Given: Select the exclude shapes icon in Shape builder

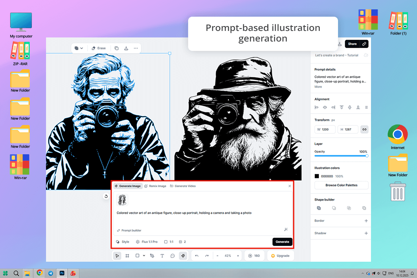Looking at the screenshot, I should click(364, 208).
